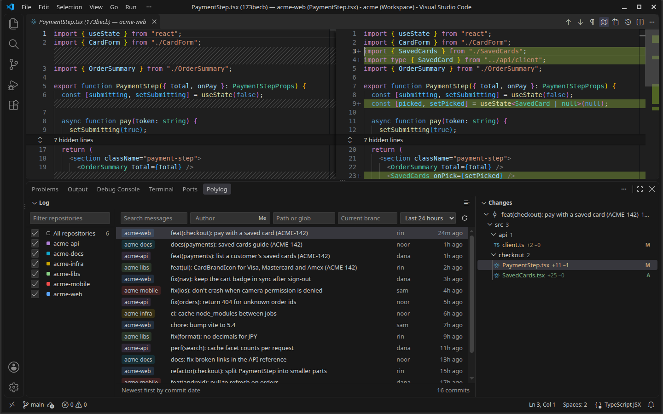Click the log list vertical scrollbar
Image resolution: width=663 pixels, height=414 pixels.
pyautogui.click(x=471, y=294)
